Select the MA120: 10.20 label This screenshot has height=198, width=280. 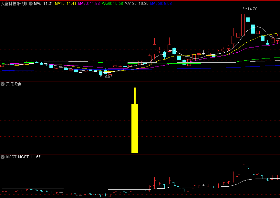pyautogui.click(x=137, y=4)
